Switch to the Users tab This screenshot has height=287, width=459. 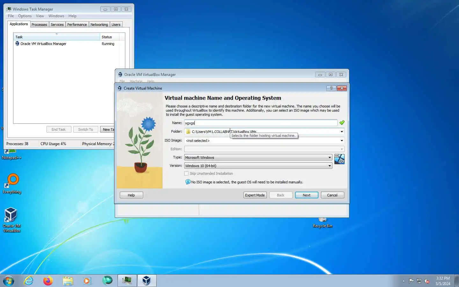pos(116,25)
